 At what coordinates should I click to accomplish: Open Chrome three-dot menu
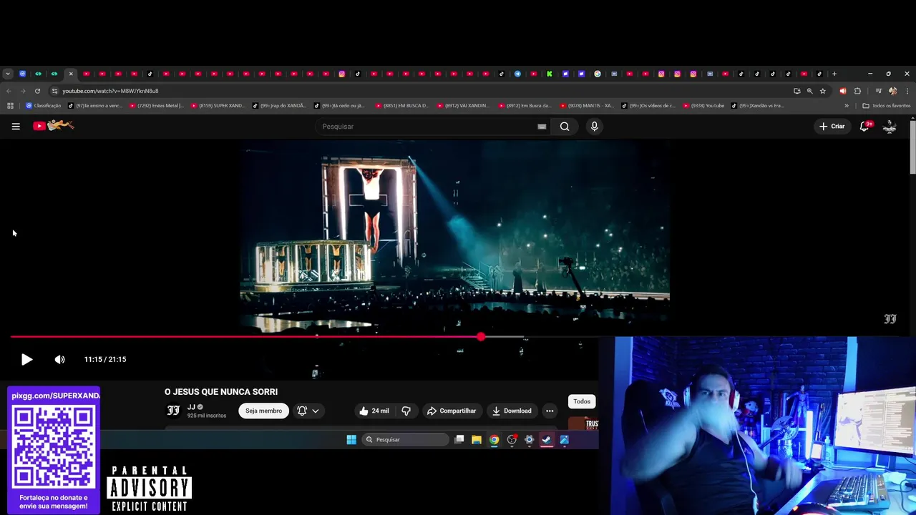pyautogui.click(x=907, y=91)
